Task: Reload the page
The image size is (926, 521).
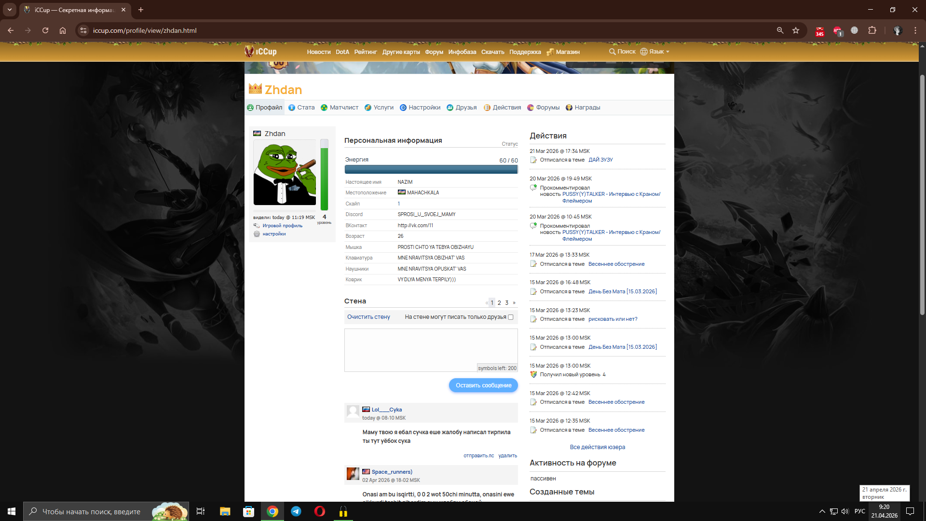Action: click(x=45, y=30)
